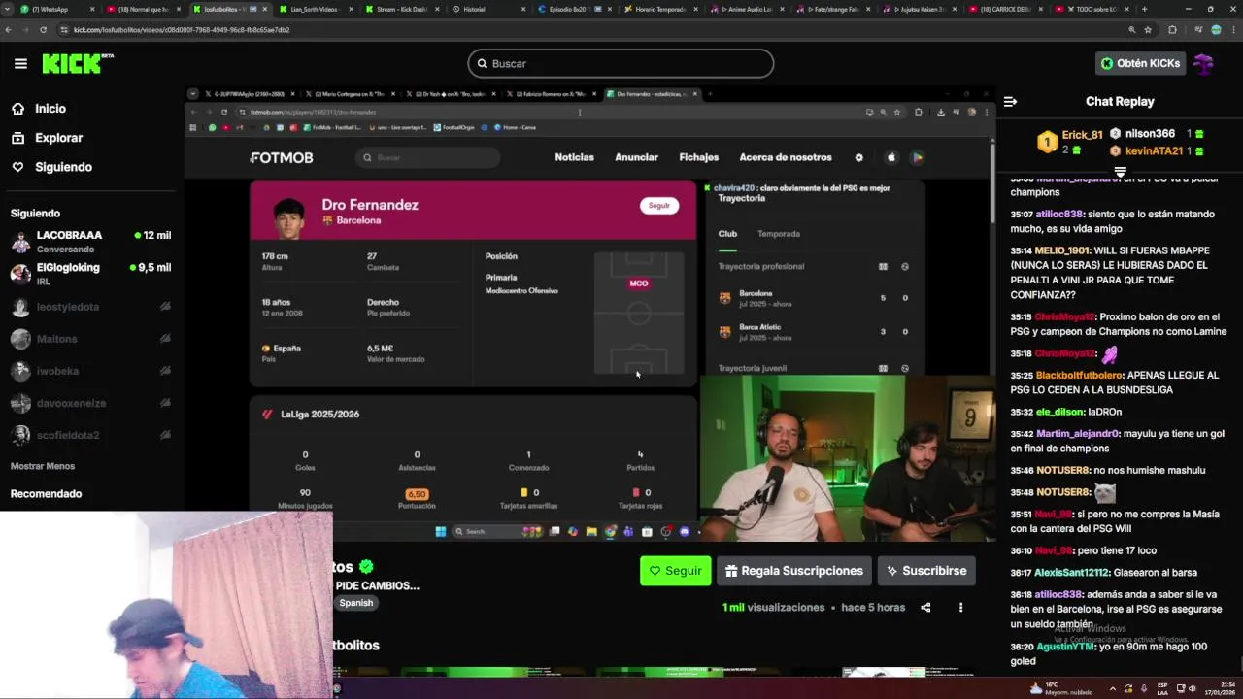Click the FotMob settings gear icon
The height and width of the screenshot is (699, 1243).
tap(858, 157)
